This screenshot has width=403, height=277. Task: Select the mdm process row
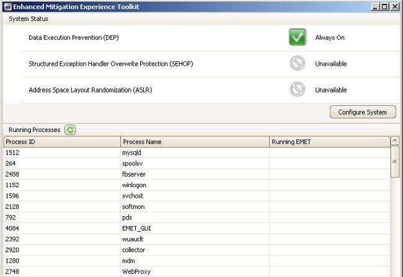tap(197, 260)
